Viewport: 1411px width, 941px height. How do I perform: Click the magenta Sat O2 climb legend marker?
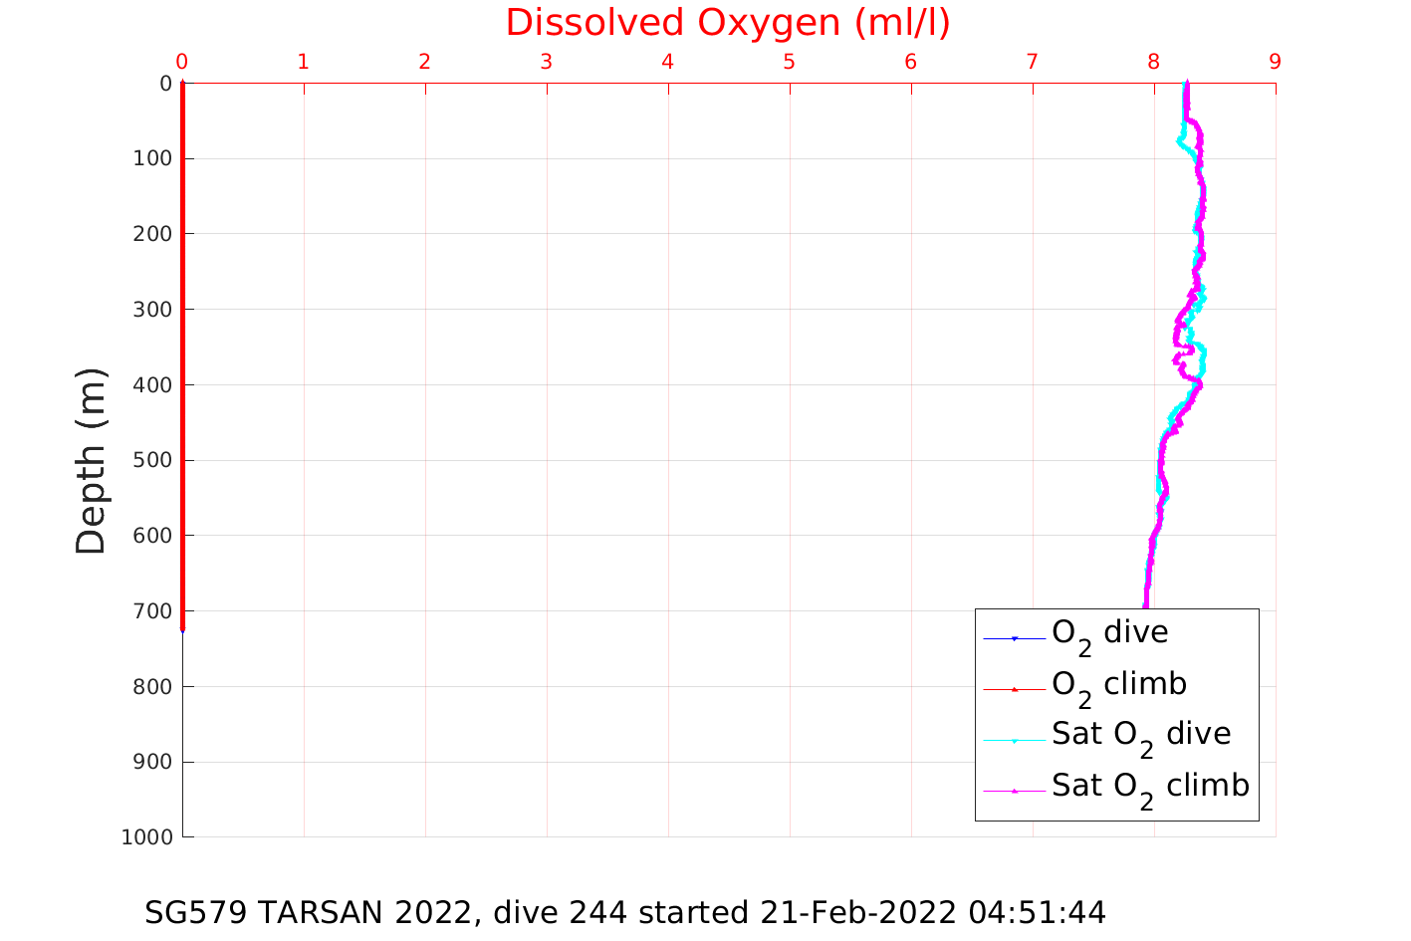pyautogui.click(x=1015, y=792)
